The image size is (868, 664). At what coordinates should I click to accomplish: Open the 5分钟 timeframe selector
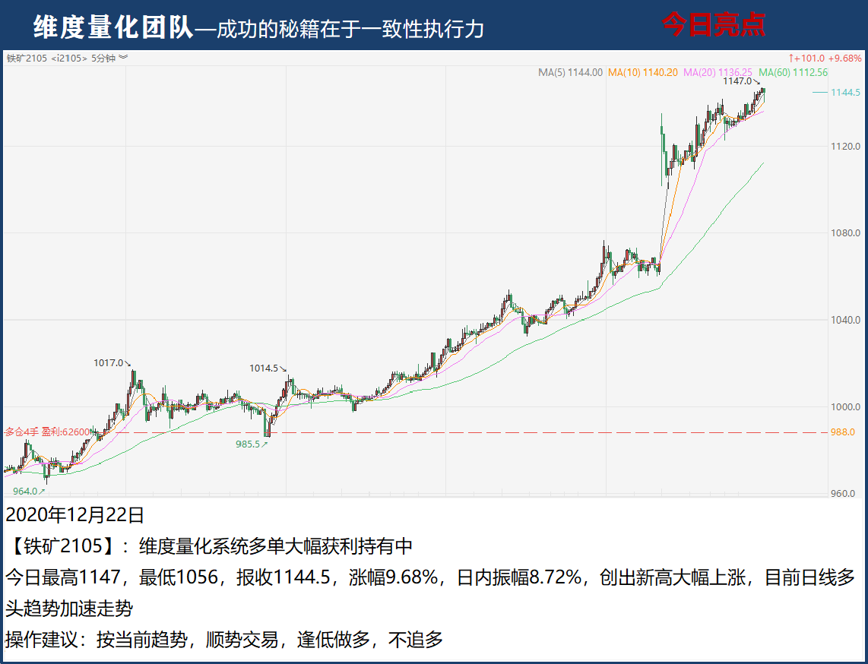point(103,58)
